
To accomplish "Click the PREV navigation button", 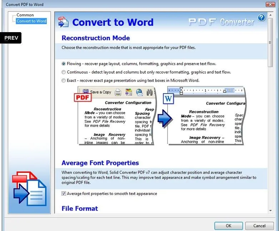I will (11, 38).
